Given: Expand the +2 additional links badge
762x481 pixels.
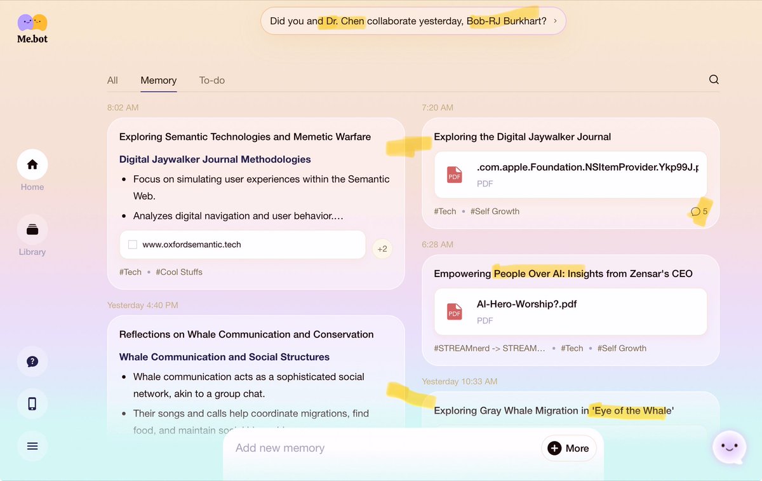Looking at the screenshot, I should pos(382,249).
